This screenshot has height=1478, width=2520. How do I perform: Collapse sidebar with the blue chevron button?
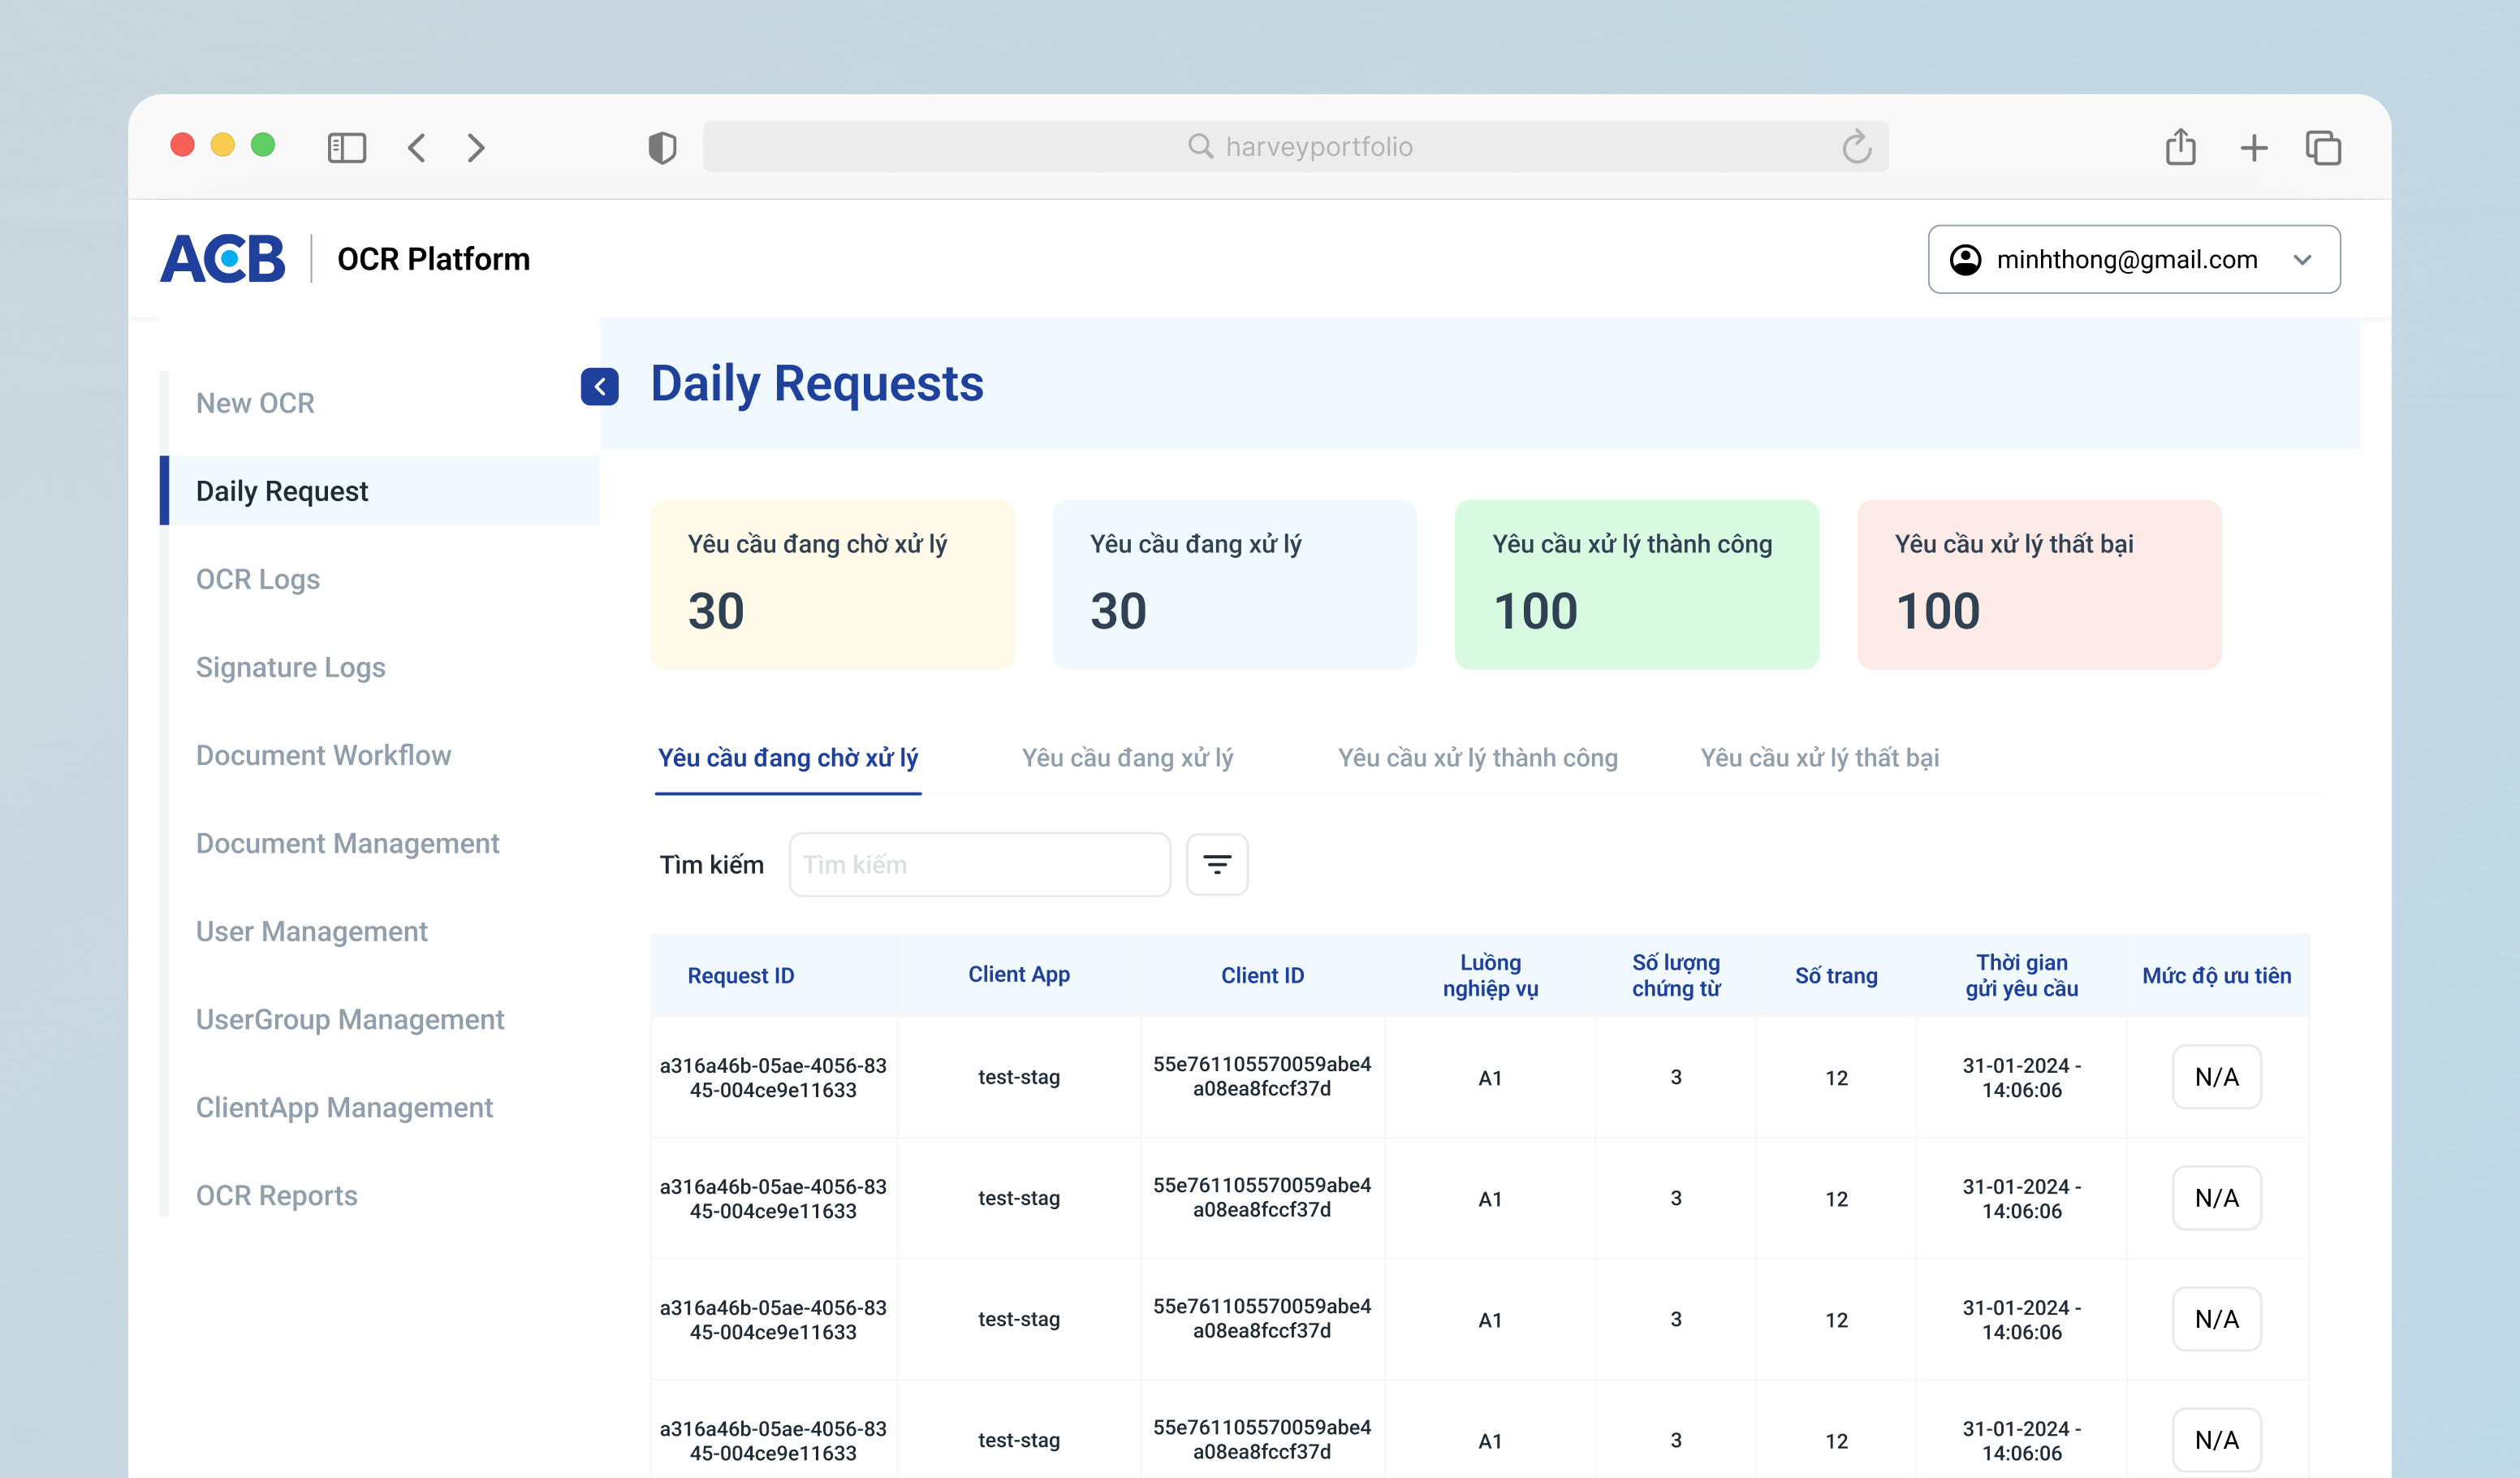[x=599, y=386]
